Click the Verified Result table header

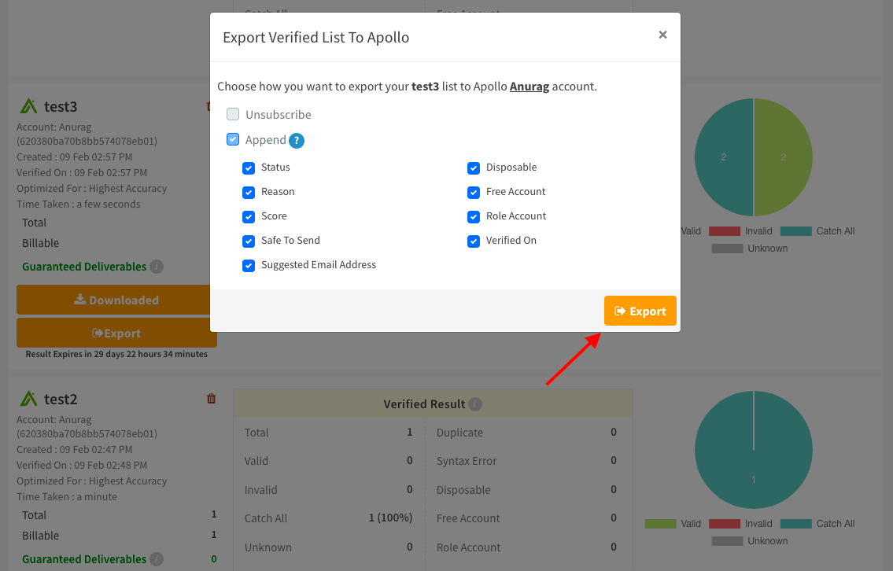(433, 403)
